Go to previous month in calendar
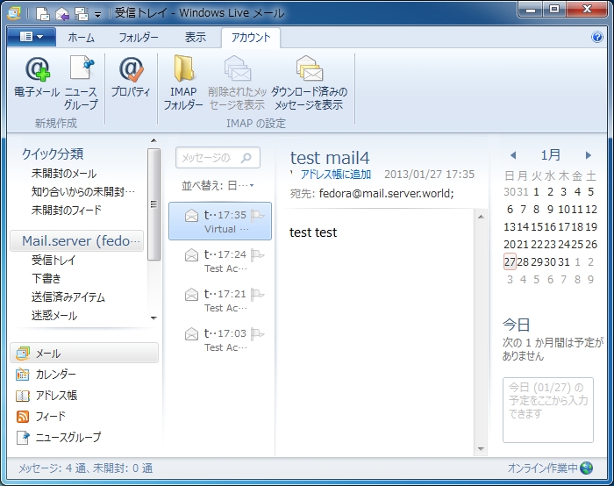614x486 pixels. click(x=513, y=155)
